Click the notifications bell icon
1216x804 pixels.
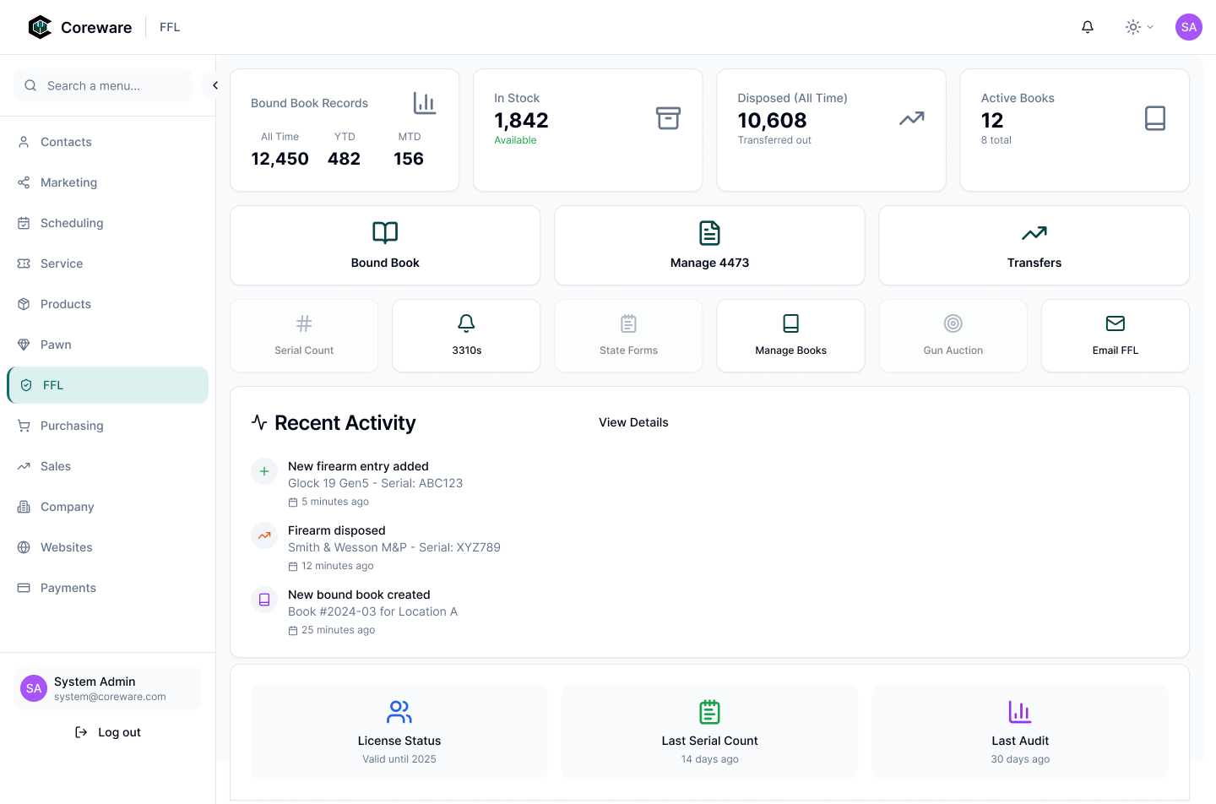1088,27
